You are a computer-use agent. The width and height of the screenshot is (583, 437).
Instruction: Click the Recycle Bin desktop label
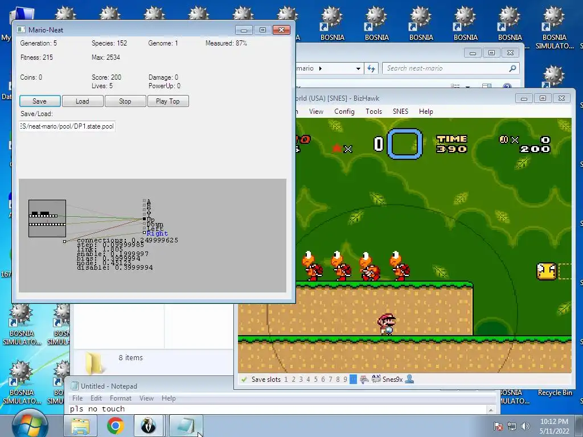click(x=555, y=393)
